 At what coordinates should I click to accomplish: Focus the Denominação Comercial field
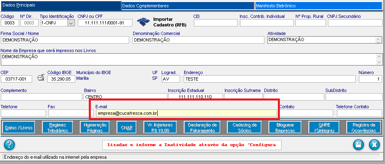pyautogui.click(x=198, y=40)
